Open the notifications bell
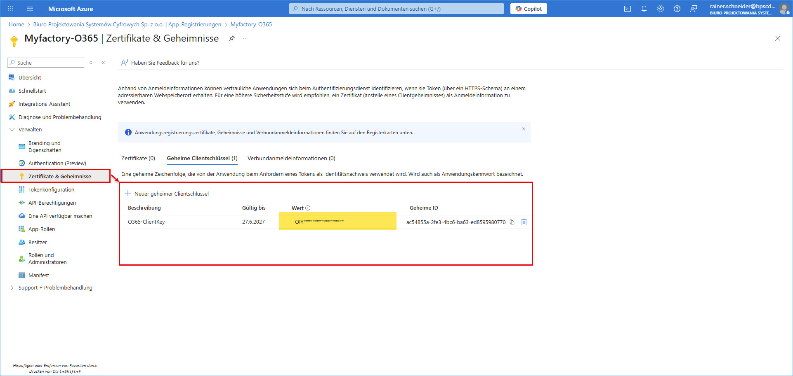 [644, 9]
